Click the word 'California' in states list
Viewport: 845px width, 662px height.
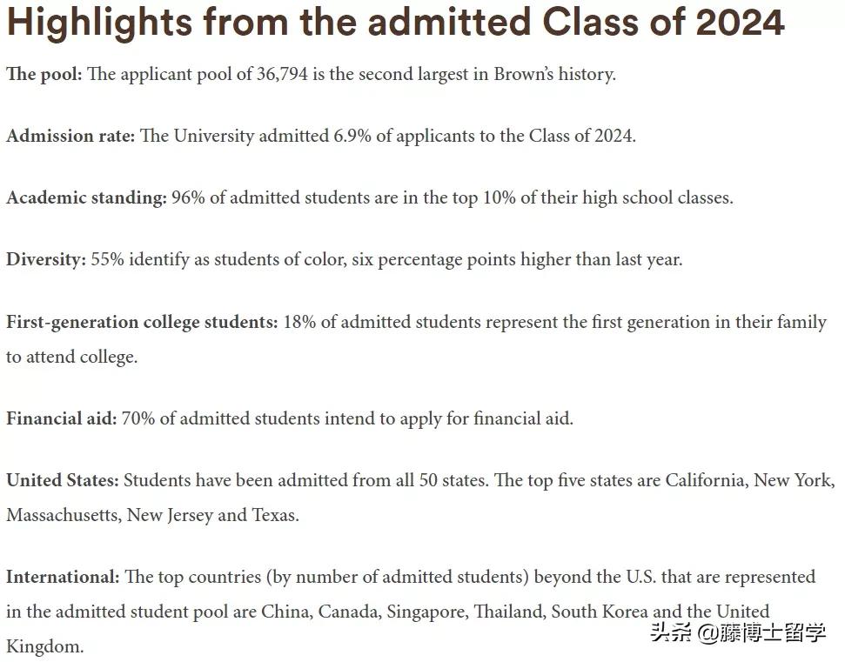coord(706,480)
